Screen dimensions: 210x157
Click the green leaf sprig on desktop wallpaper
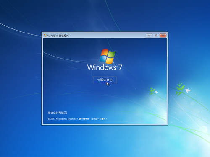[x=180, y=89]
